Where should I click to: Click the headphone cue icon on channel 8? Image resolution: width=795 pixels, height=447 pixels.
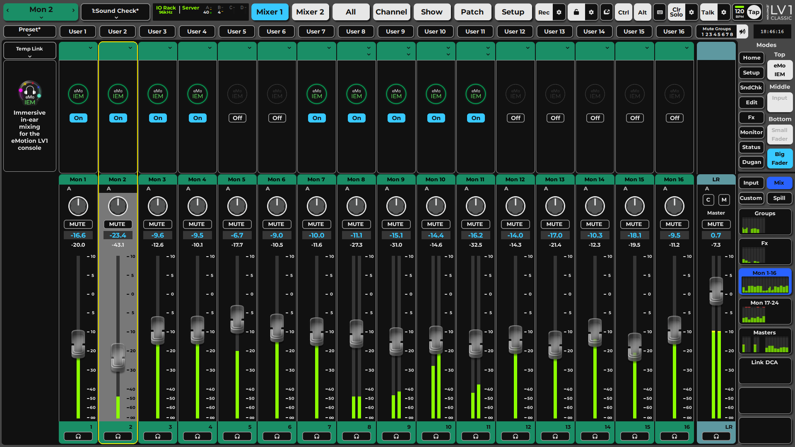[357, 436]
